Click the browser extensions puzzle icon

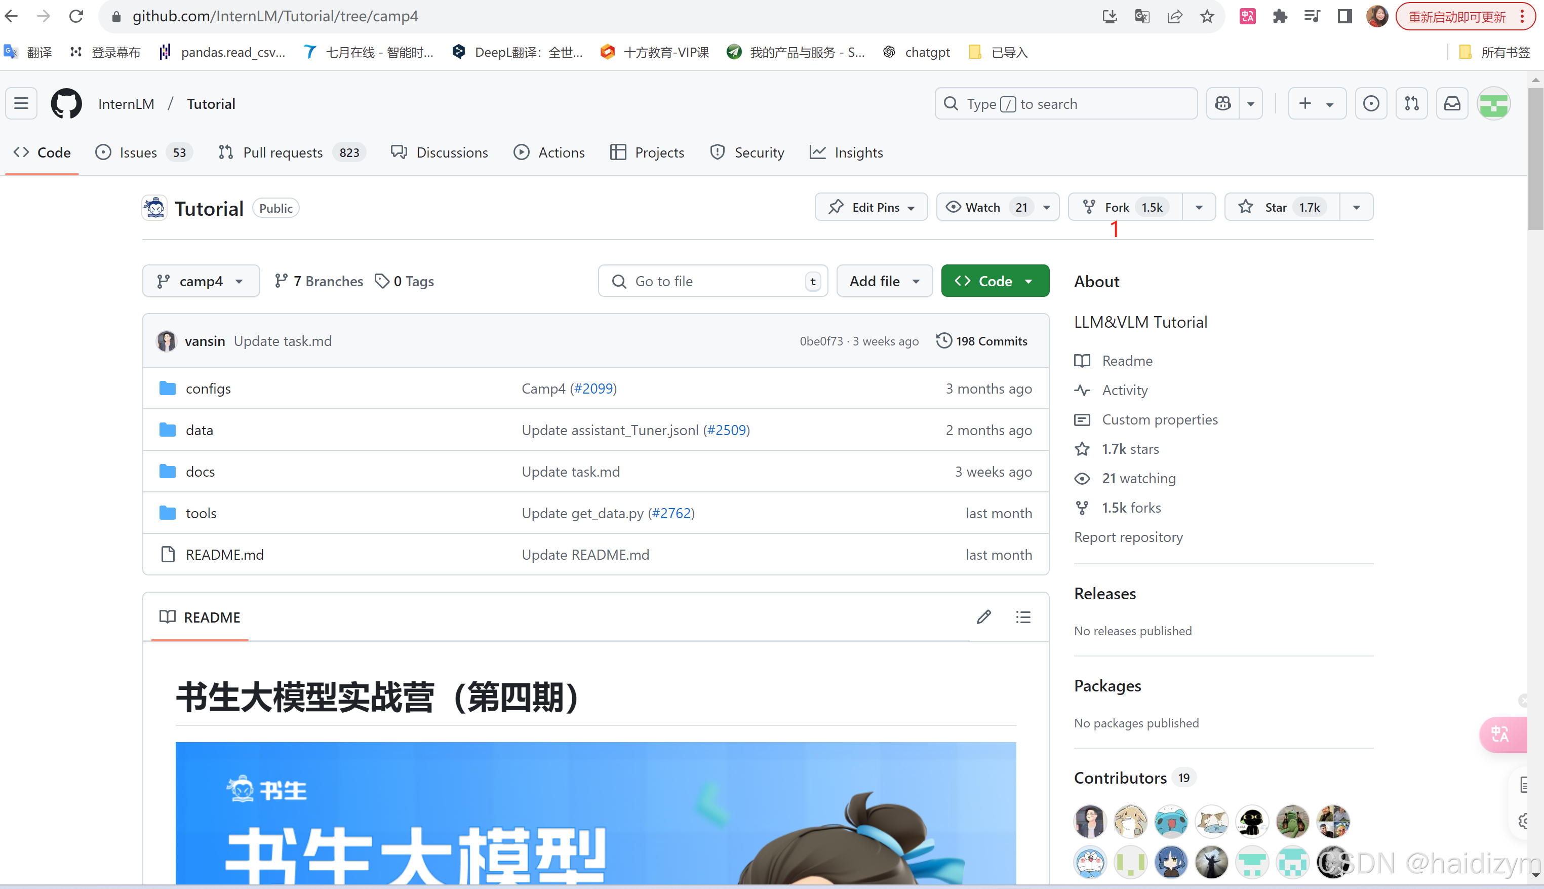pyautogui.click(x=1280, y=17)
